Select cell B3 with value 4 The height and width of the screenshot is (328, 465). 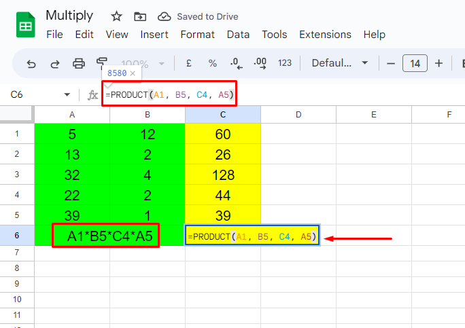(148, 175)
